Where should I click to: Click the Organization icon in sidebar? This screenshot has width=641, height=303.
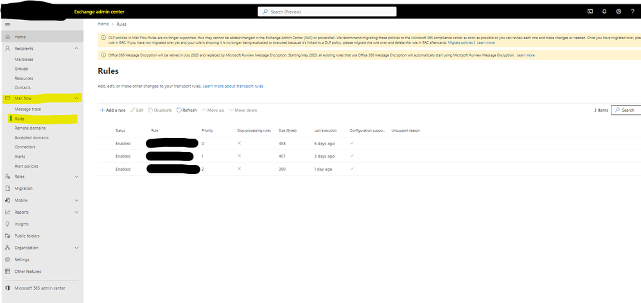[x=7, y=247]
